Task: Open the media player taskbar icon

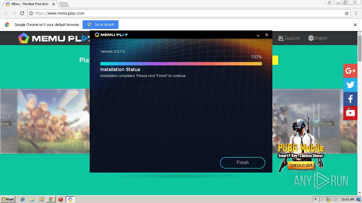Action: coord(42,199)
